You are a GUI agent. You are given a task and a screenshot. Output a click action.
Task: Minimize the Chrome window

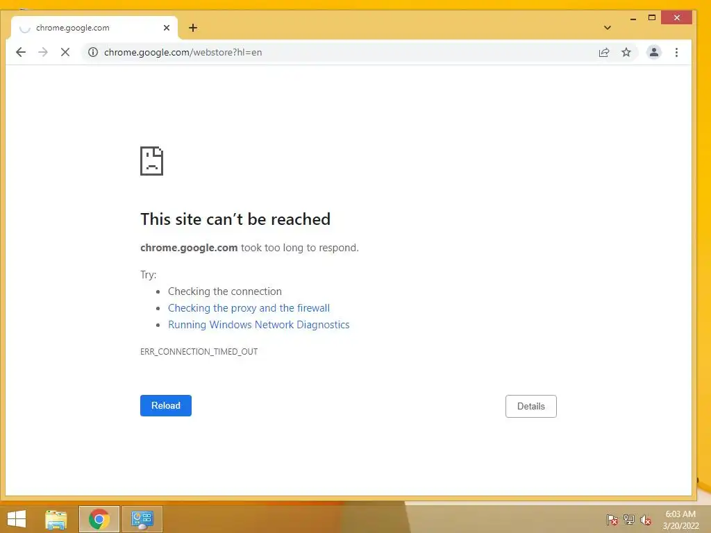[x=633, y=18]
